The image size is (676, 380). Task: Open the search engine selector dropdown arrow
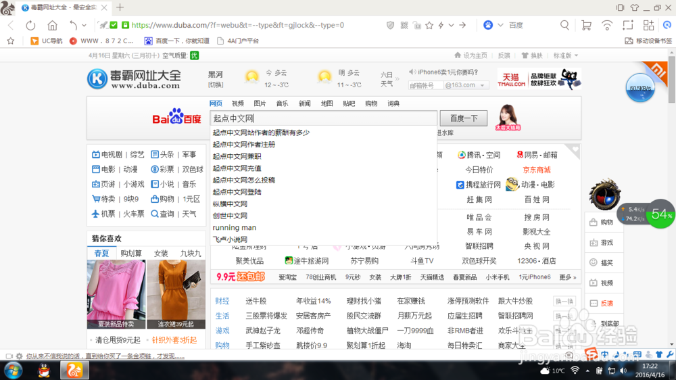[x=500, y=26]
